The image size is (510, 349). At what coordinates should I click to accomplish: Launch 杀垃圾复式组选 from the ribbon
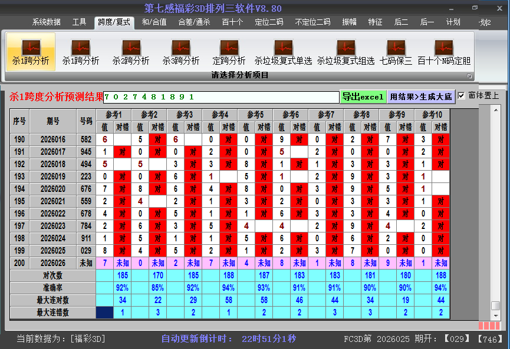[346, 51]
